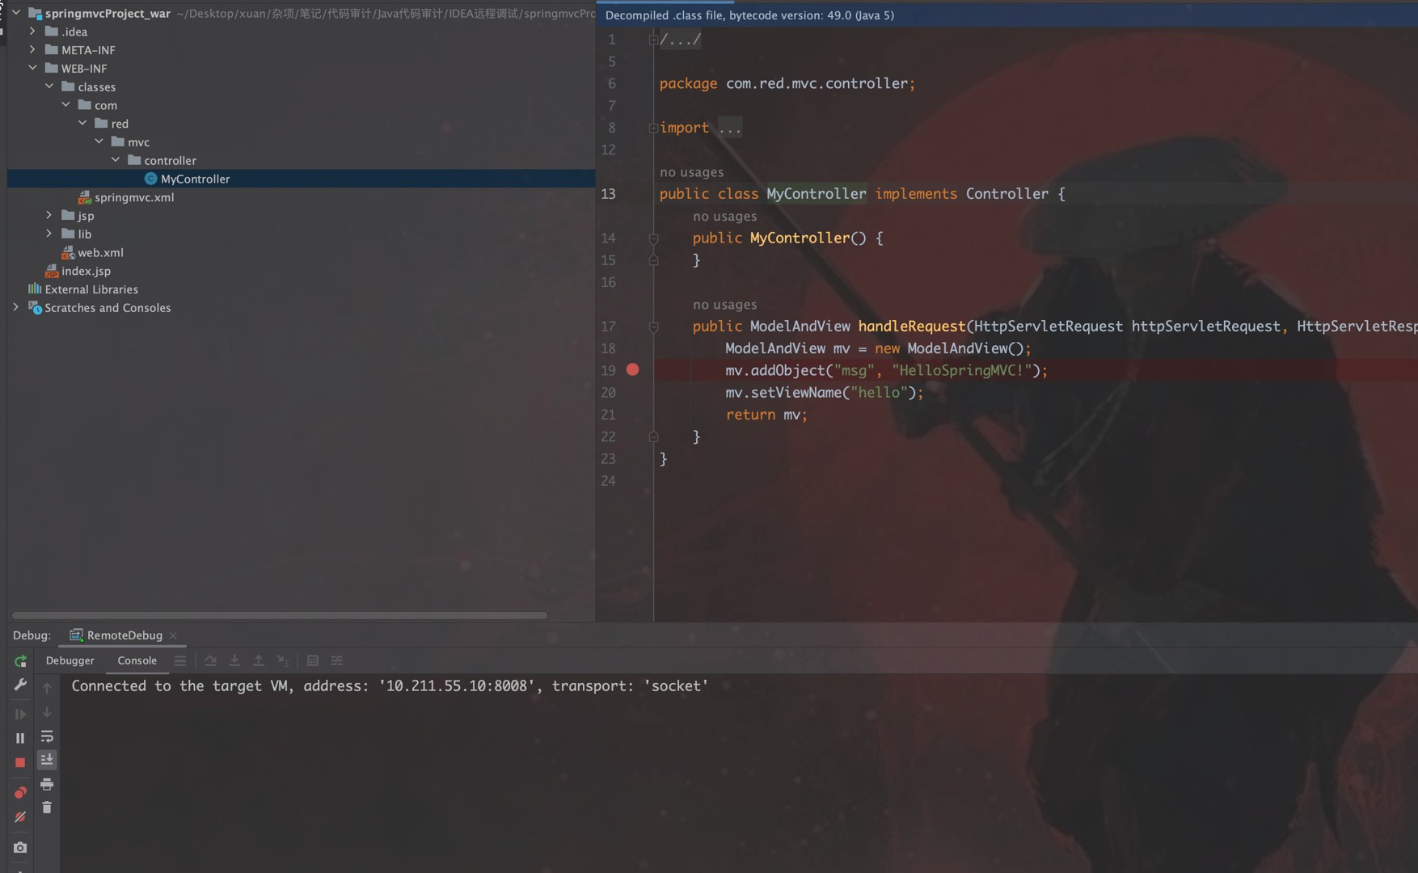
Task: Click the Step Into icon
Action: click(x=234, y=660)
